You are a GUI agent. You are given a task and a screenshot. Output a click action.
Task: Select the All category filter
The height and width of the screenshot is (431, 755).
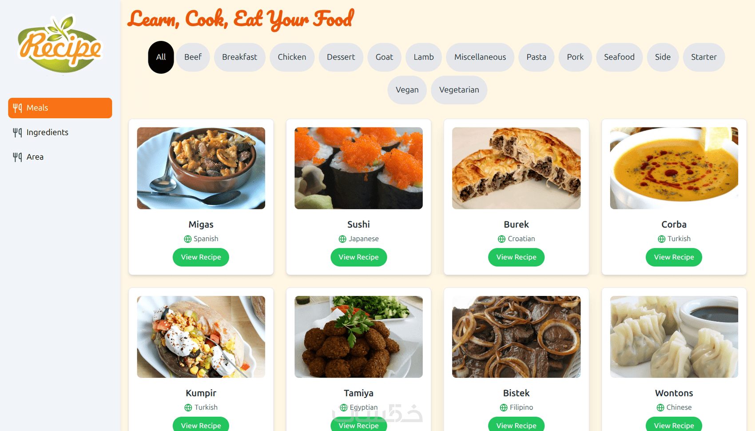click(161, 57)
